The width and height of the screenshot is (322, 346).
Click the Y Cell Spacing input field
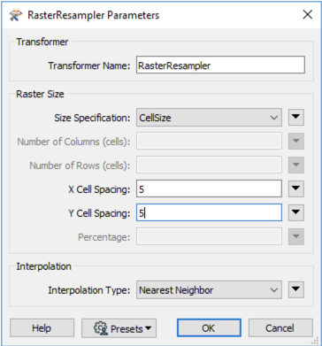click(x=209, y=212)
